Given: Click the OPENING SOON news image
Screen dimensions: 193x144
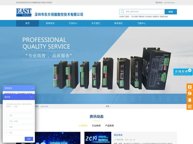Looking at the screenshot, I should tap(58, 138).
